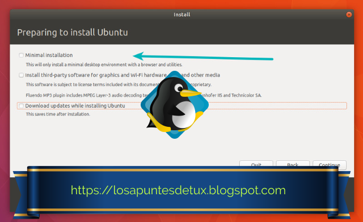Go Back to previous step
Viewport: 363px width, 222px height.
293,164
